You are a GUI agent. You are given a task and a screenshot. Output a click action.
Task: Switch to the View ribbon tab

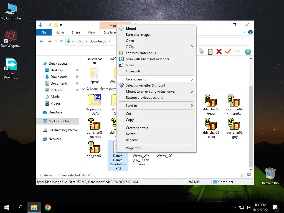[x=91, y=32]
